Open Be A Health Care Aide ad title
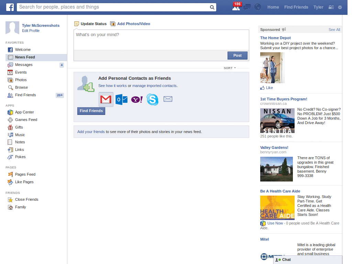 (x=280, y=191)
